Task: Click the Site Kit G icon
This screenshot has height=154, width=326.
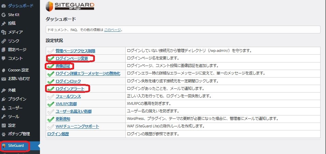Action: click(4, 15)
